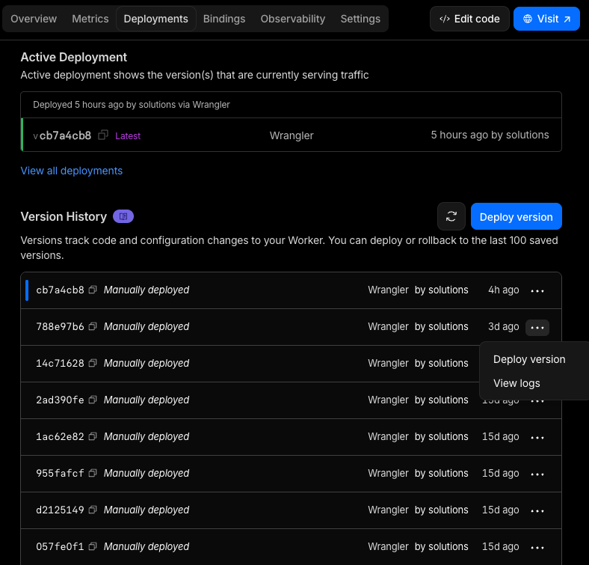
Task: Open the Bindings tab
Action: [x=224, y=19]
